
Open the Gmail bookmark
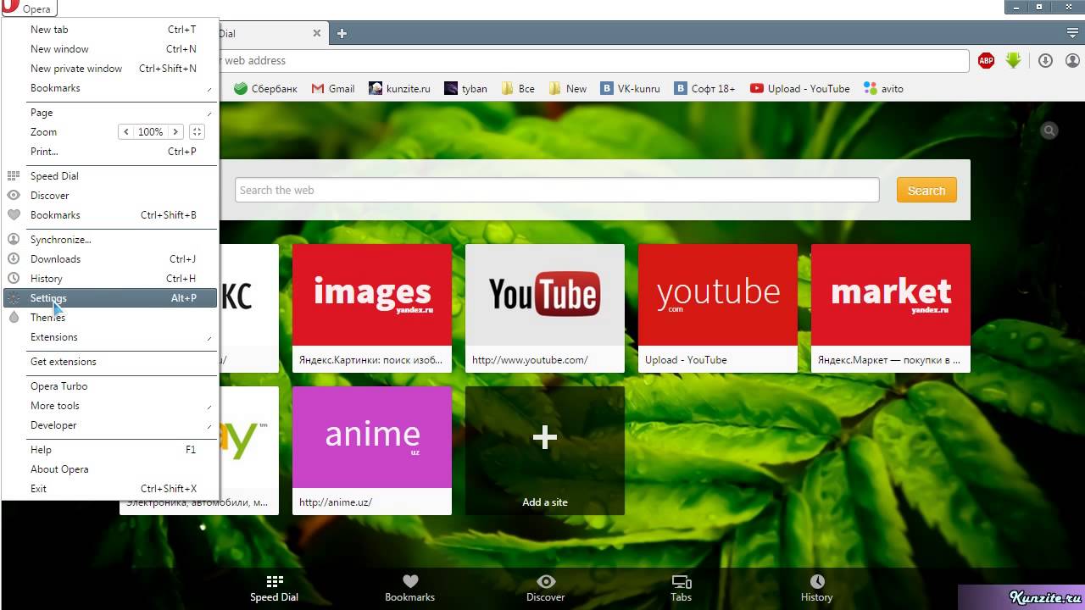(x=333, y=88)
